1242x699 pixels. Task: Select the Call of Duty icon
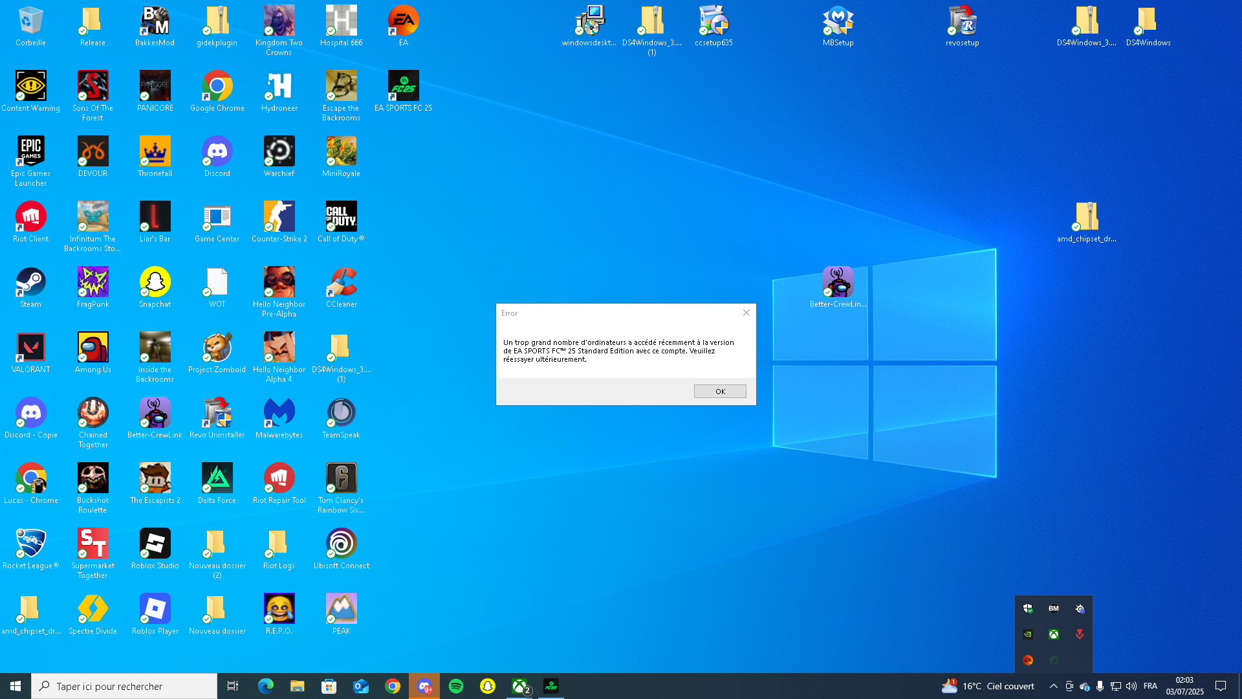(x=341, y=222)
